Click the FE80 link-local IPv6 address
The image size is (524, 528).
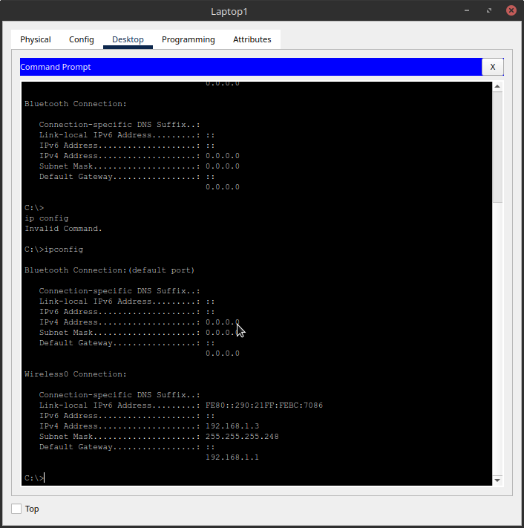point(263,405)
